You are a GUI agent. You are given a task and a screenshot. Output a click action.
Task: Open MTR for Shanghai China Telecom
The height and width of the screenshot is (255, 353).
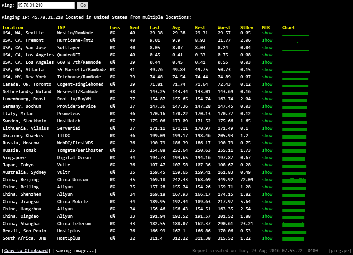267,224
